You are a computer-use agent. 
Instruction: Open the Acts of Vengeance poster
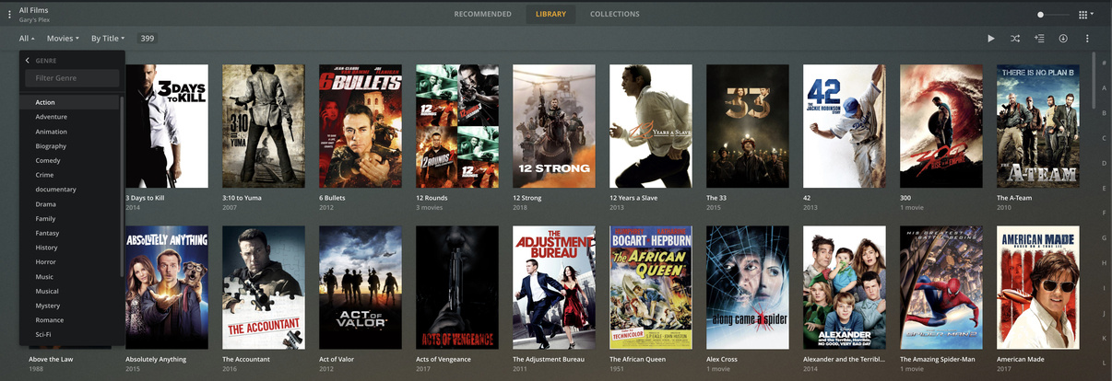tap(457, 288)
